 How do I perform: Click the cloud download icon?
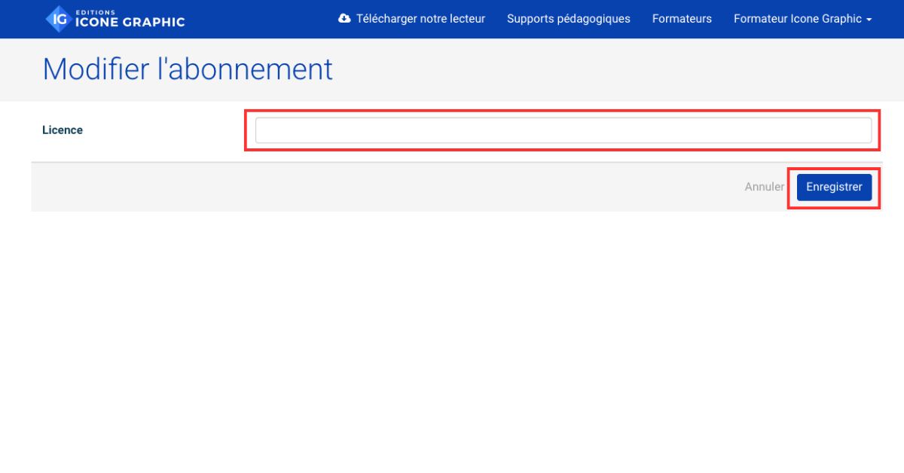344,19
